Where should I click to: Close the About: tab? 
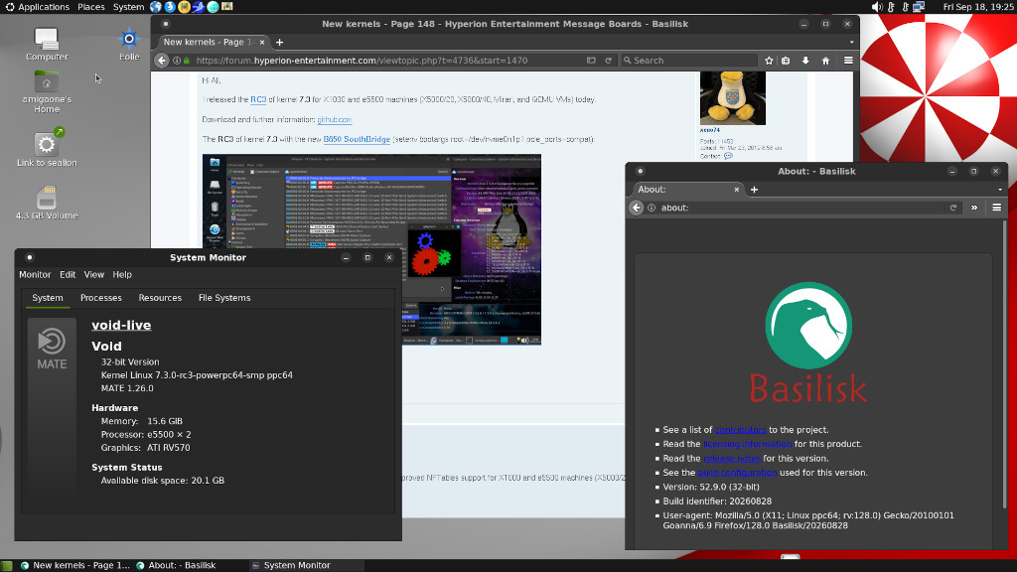(737, 190)
